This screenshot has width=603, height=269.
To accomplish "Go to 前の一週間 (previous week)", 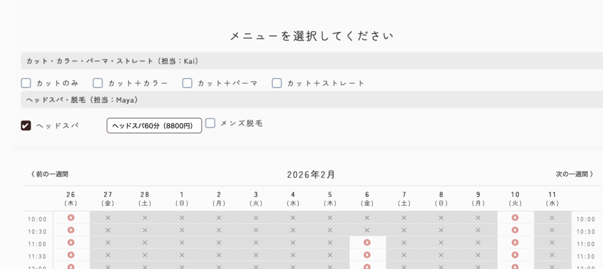I will 49,174.
